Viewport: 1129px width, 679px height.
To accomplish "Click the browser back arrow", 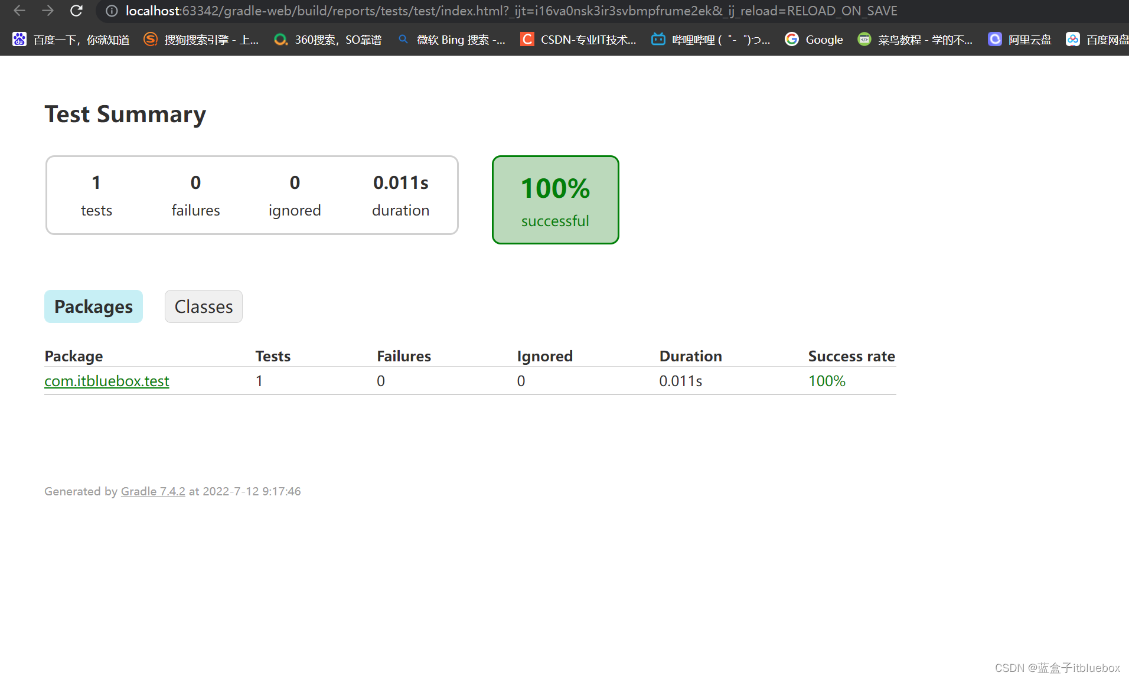I will pos(19,11).
